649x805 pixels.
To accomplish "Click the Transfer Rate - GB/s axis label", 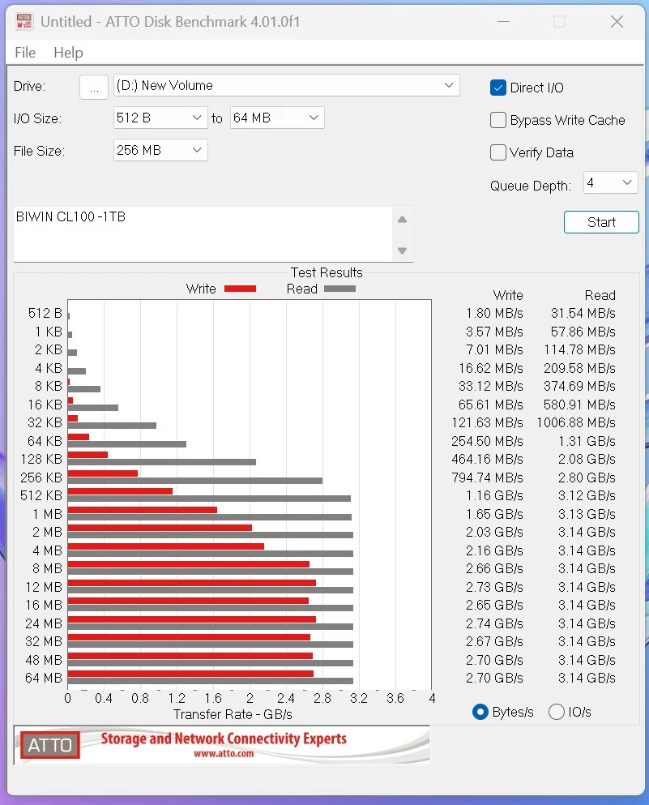I will [233, 714].
